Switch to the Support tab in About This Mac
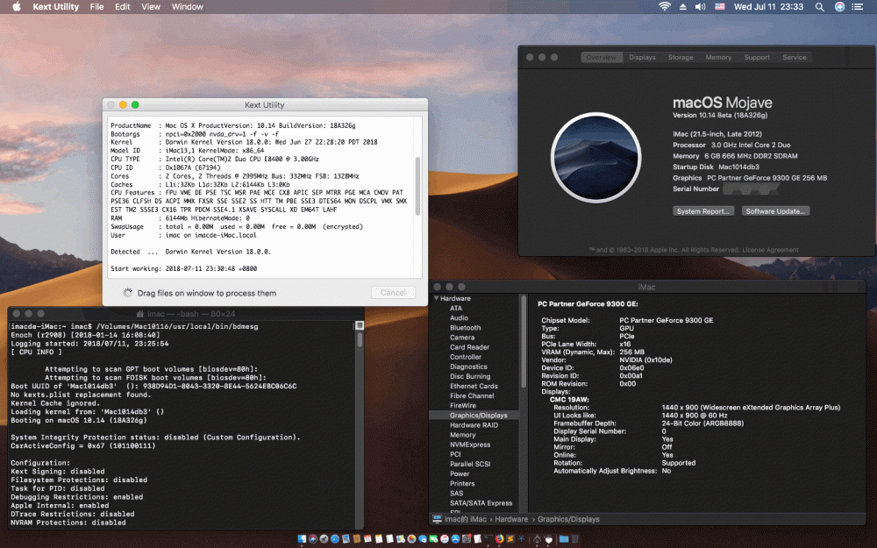 757,57
